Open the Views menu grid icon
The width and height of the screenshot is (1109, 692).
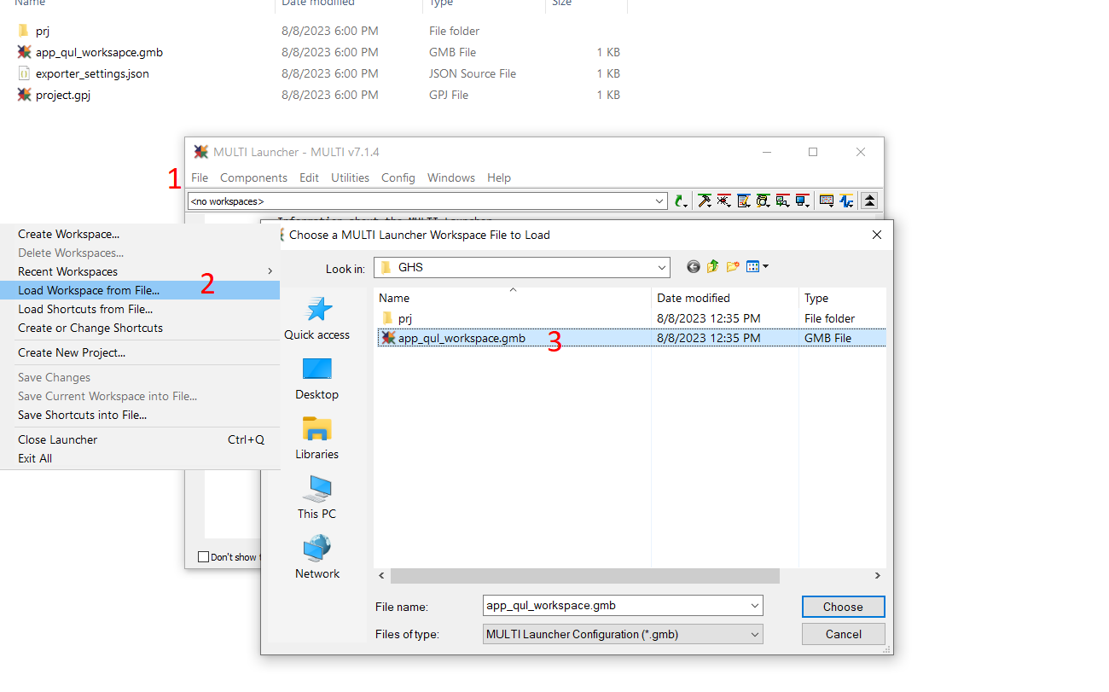coord(754,266)
